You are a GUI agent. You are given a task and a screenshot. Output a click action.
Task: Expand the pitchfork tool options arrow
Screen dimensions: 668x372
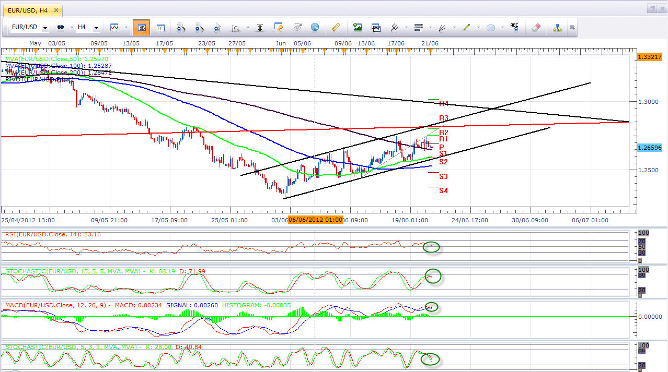(x=406, y=28)
